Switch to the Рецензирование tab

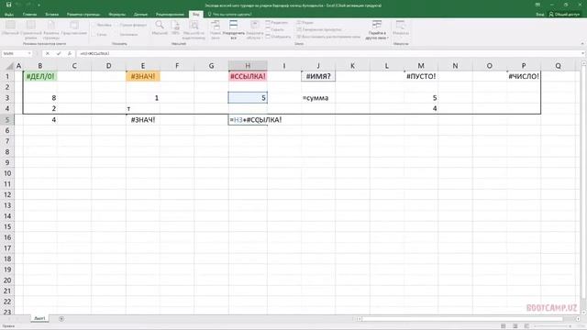coord(170,15)
